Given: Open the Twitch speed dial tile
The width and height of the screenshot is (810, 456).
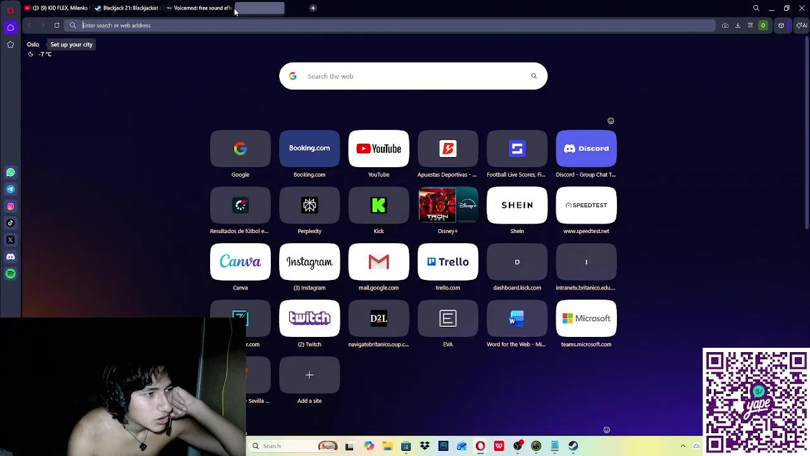Looking at the screenshot, I should [x=309, y=319].
